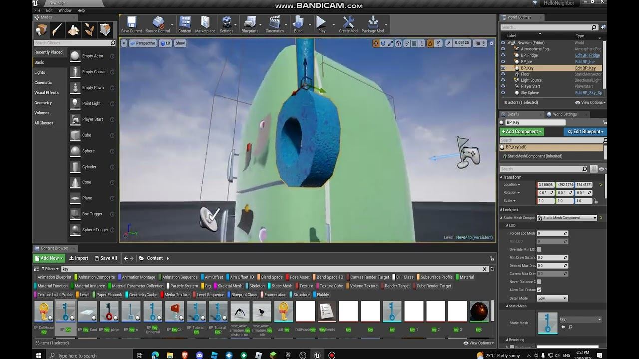Collapse the Lockpick section
Viewport: 639px width, 359px height.
point(501,210)
